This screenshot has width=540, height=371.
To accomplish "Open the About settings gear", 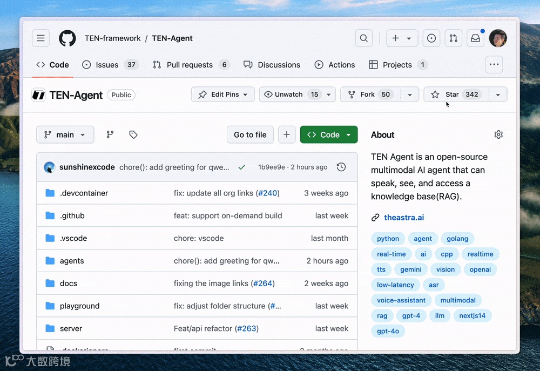I will [x=498, y=134].
